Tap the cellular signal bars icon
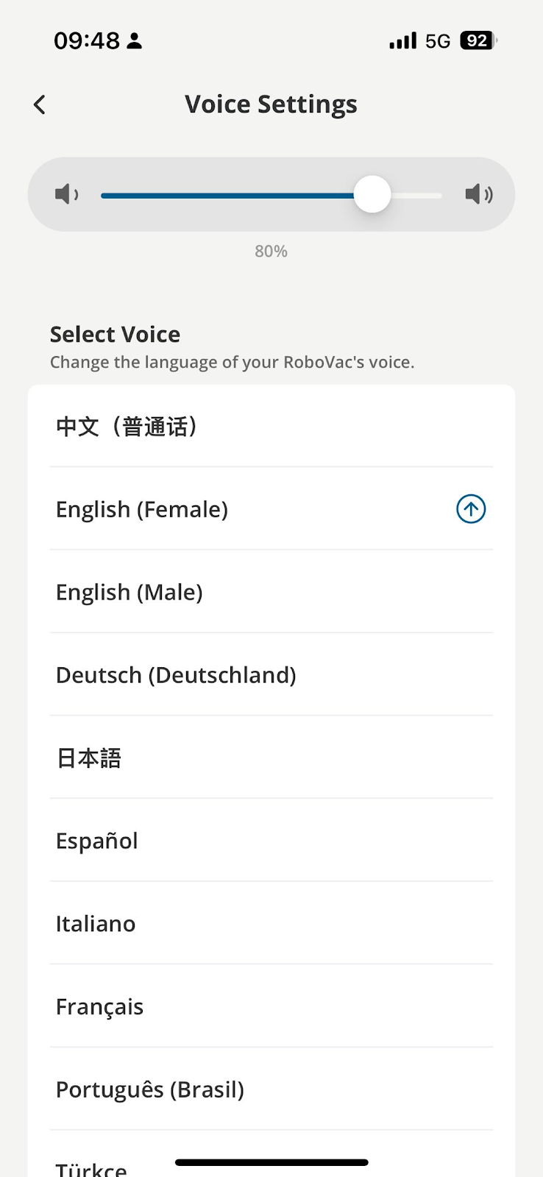The height and width of the screenshot is (1177, 543). (x=402, y=40)
